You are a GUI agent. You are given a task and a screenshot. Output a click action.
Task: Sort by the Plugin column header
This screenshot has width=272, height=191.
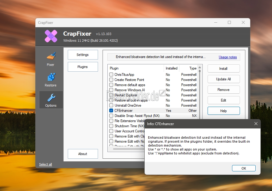[x=136, y=68]
